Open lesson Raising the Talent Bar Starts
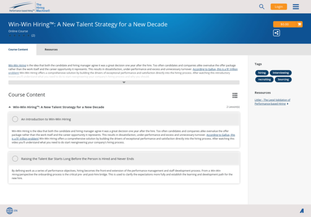The width and height of the screenshot is (311, 217). (x=77, y=159)
